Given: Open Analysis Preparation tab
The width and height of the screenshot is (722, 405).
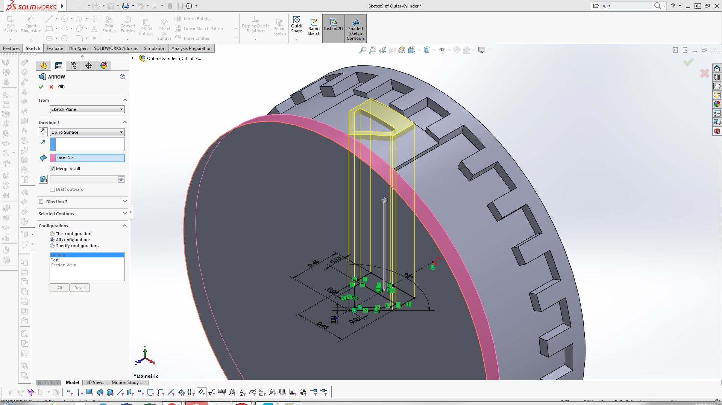Looking at the screenshot, I should point(191,48).
